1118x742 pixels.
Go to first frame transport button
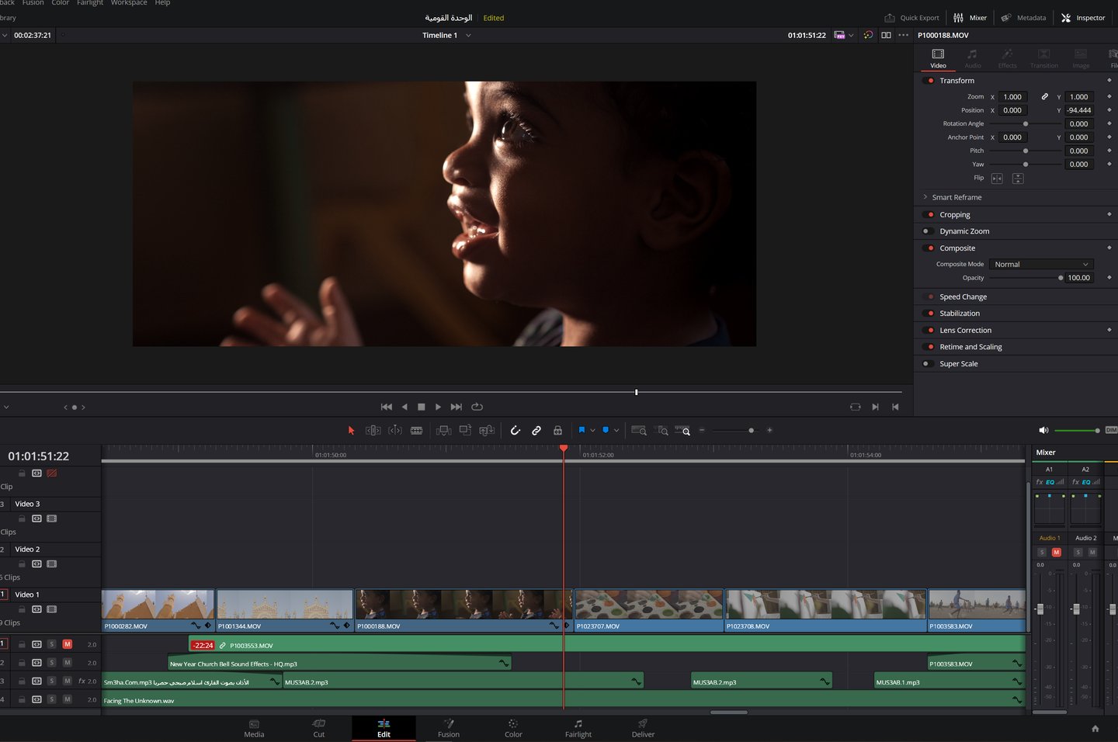[386, 407]
